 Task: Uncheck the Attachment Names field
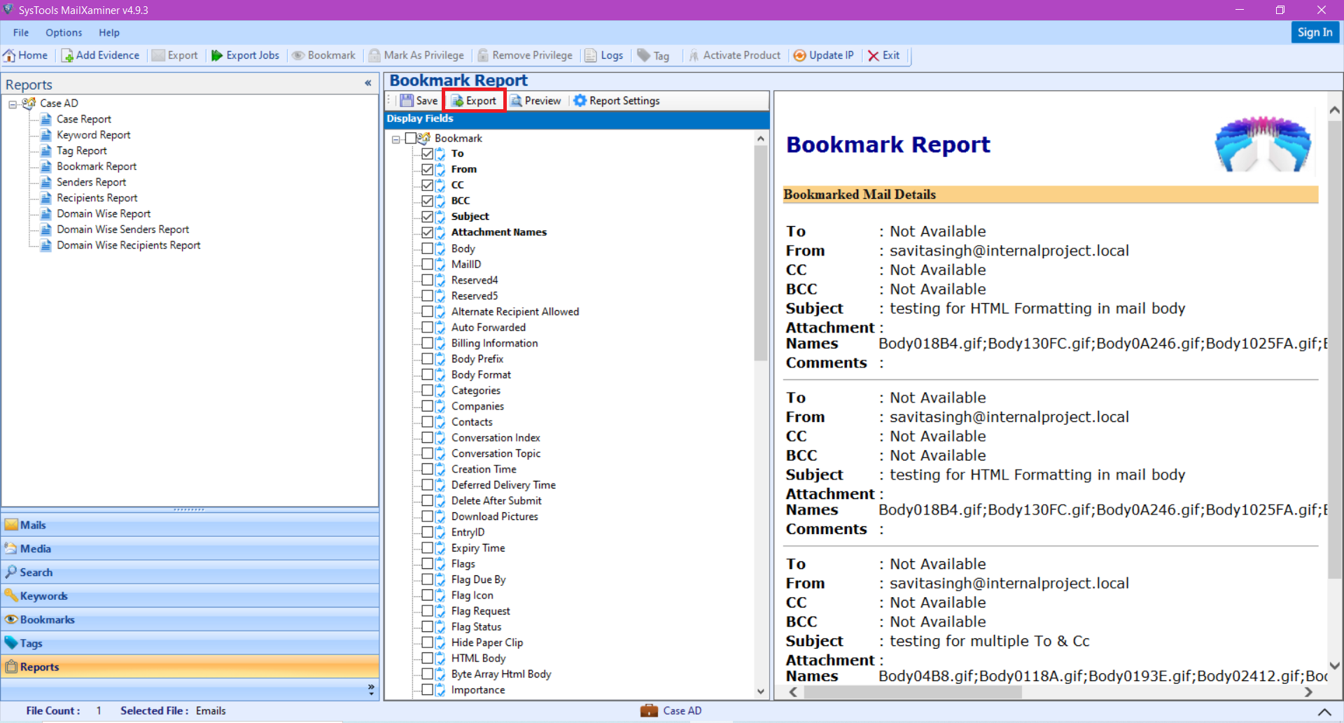[427, 232]
